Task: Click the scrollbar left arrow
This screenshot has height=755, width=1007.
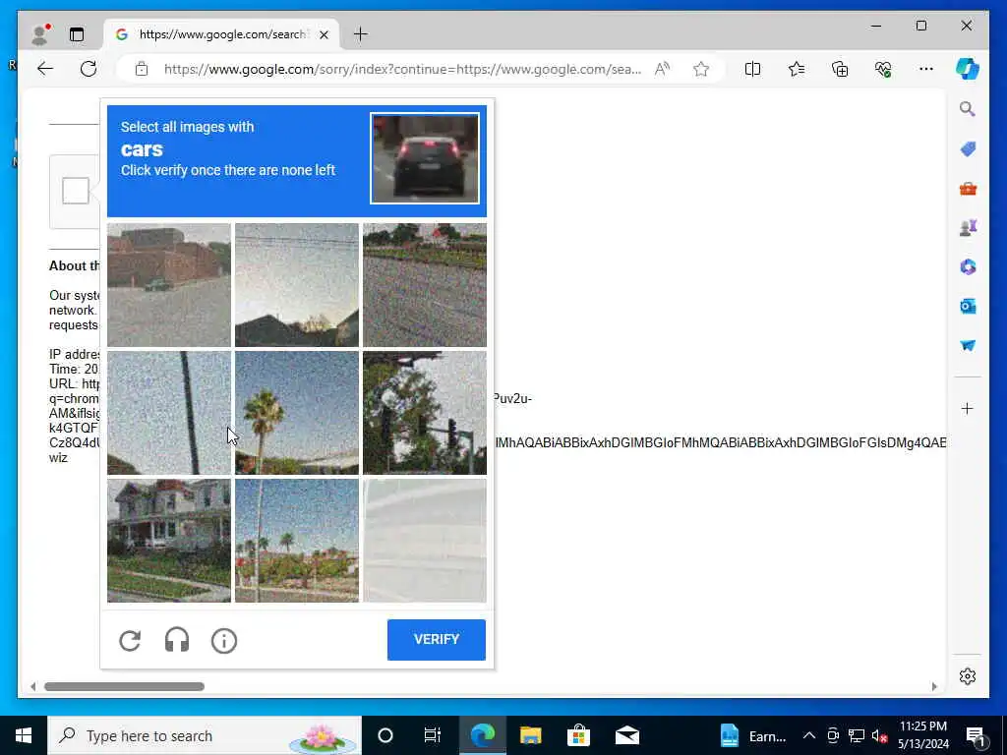Action: click(x=33, y=686)
